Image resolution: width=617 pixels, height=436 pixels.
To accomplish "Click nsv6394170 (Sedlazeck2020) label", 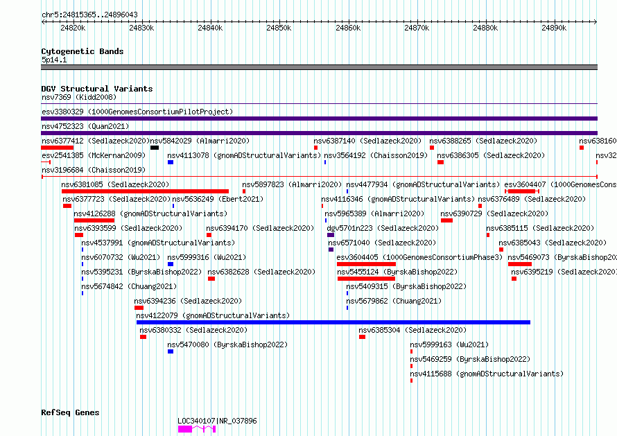I will pyautogui.click(x=260, y=228).
